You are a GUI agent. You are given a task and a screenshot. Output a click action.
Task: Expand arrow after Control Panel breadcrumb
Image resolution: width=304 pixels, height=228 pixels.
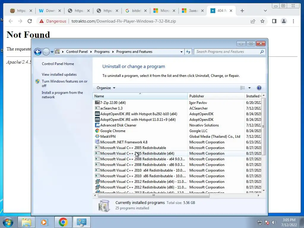(x=91, y=52)
